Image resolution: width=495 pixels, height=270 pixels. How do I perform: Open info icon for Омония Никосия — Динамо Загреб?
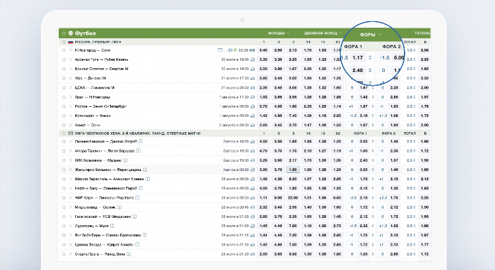coord(141,141)
